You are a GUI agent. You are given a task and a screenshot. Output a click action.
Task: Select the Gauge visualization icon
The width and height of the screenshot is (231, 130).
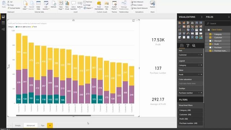click(188, 34)
